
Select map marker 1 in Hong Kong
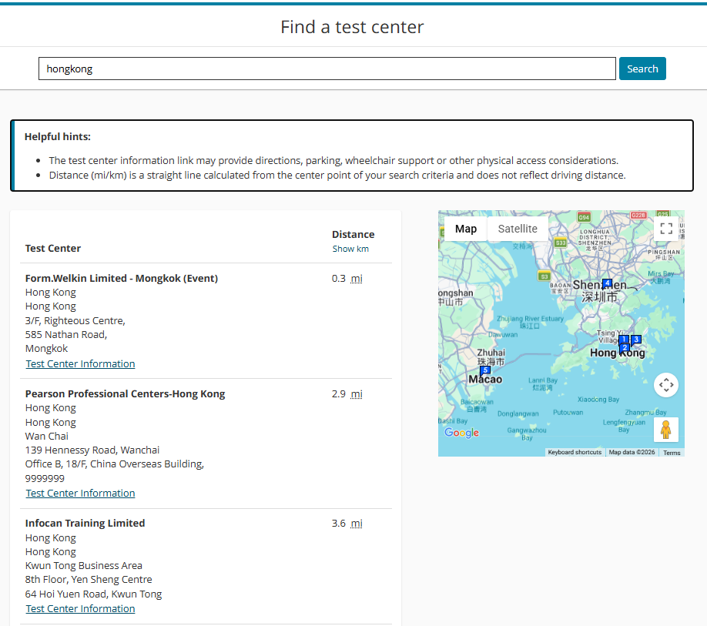click(x=624, y=340)
